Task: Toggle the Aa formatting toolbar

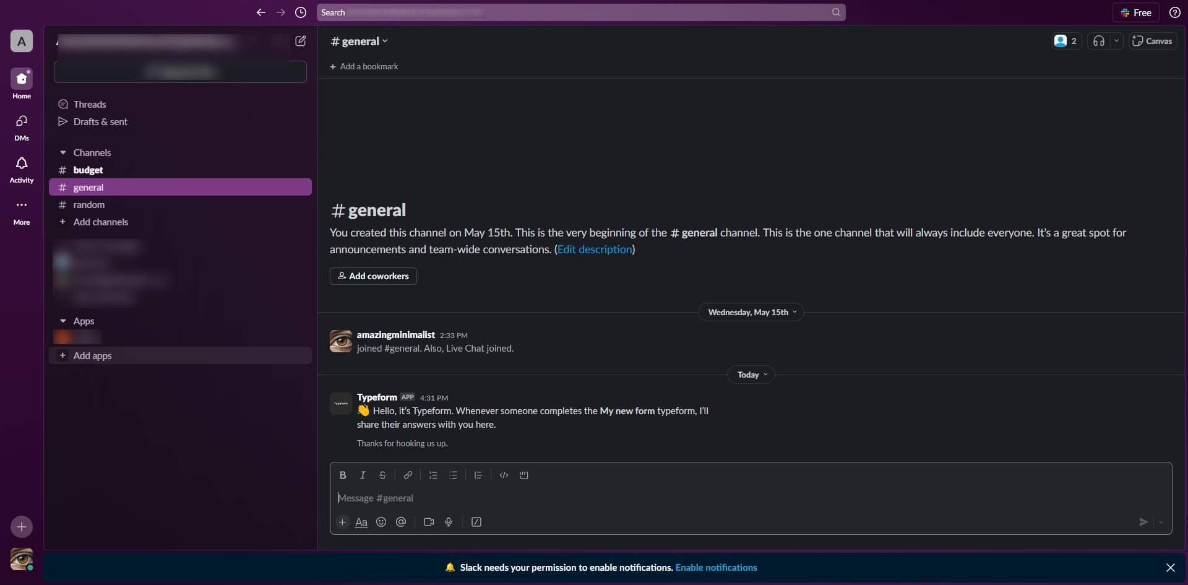Action: (x=361, y=522)
